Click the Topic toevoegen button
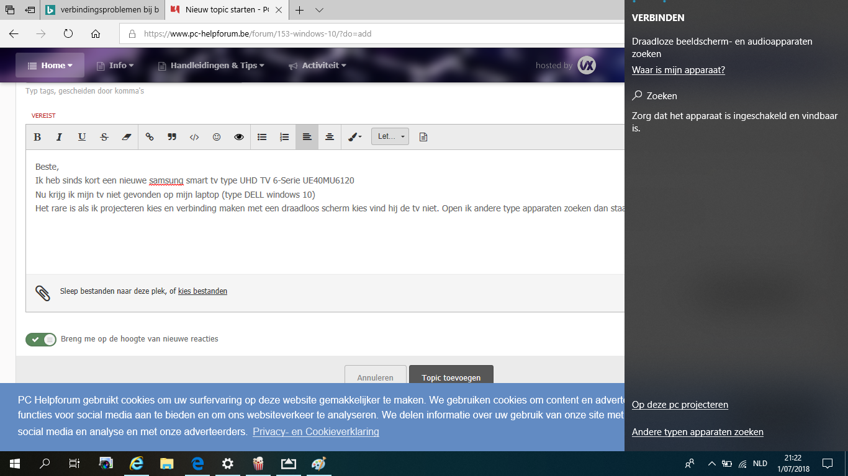This screenshot has height=476, width=848. click(451, 377)
